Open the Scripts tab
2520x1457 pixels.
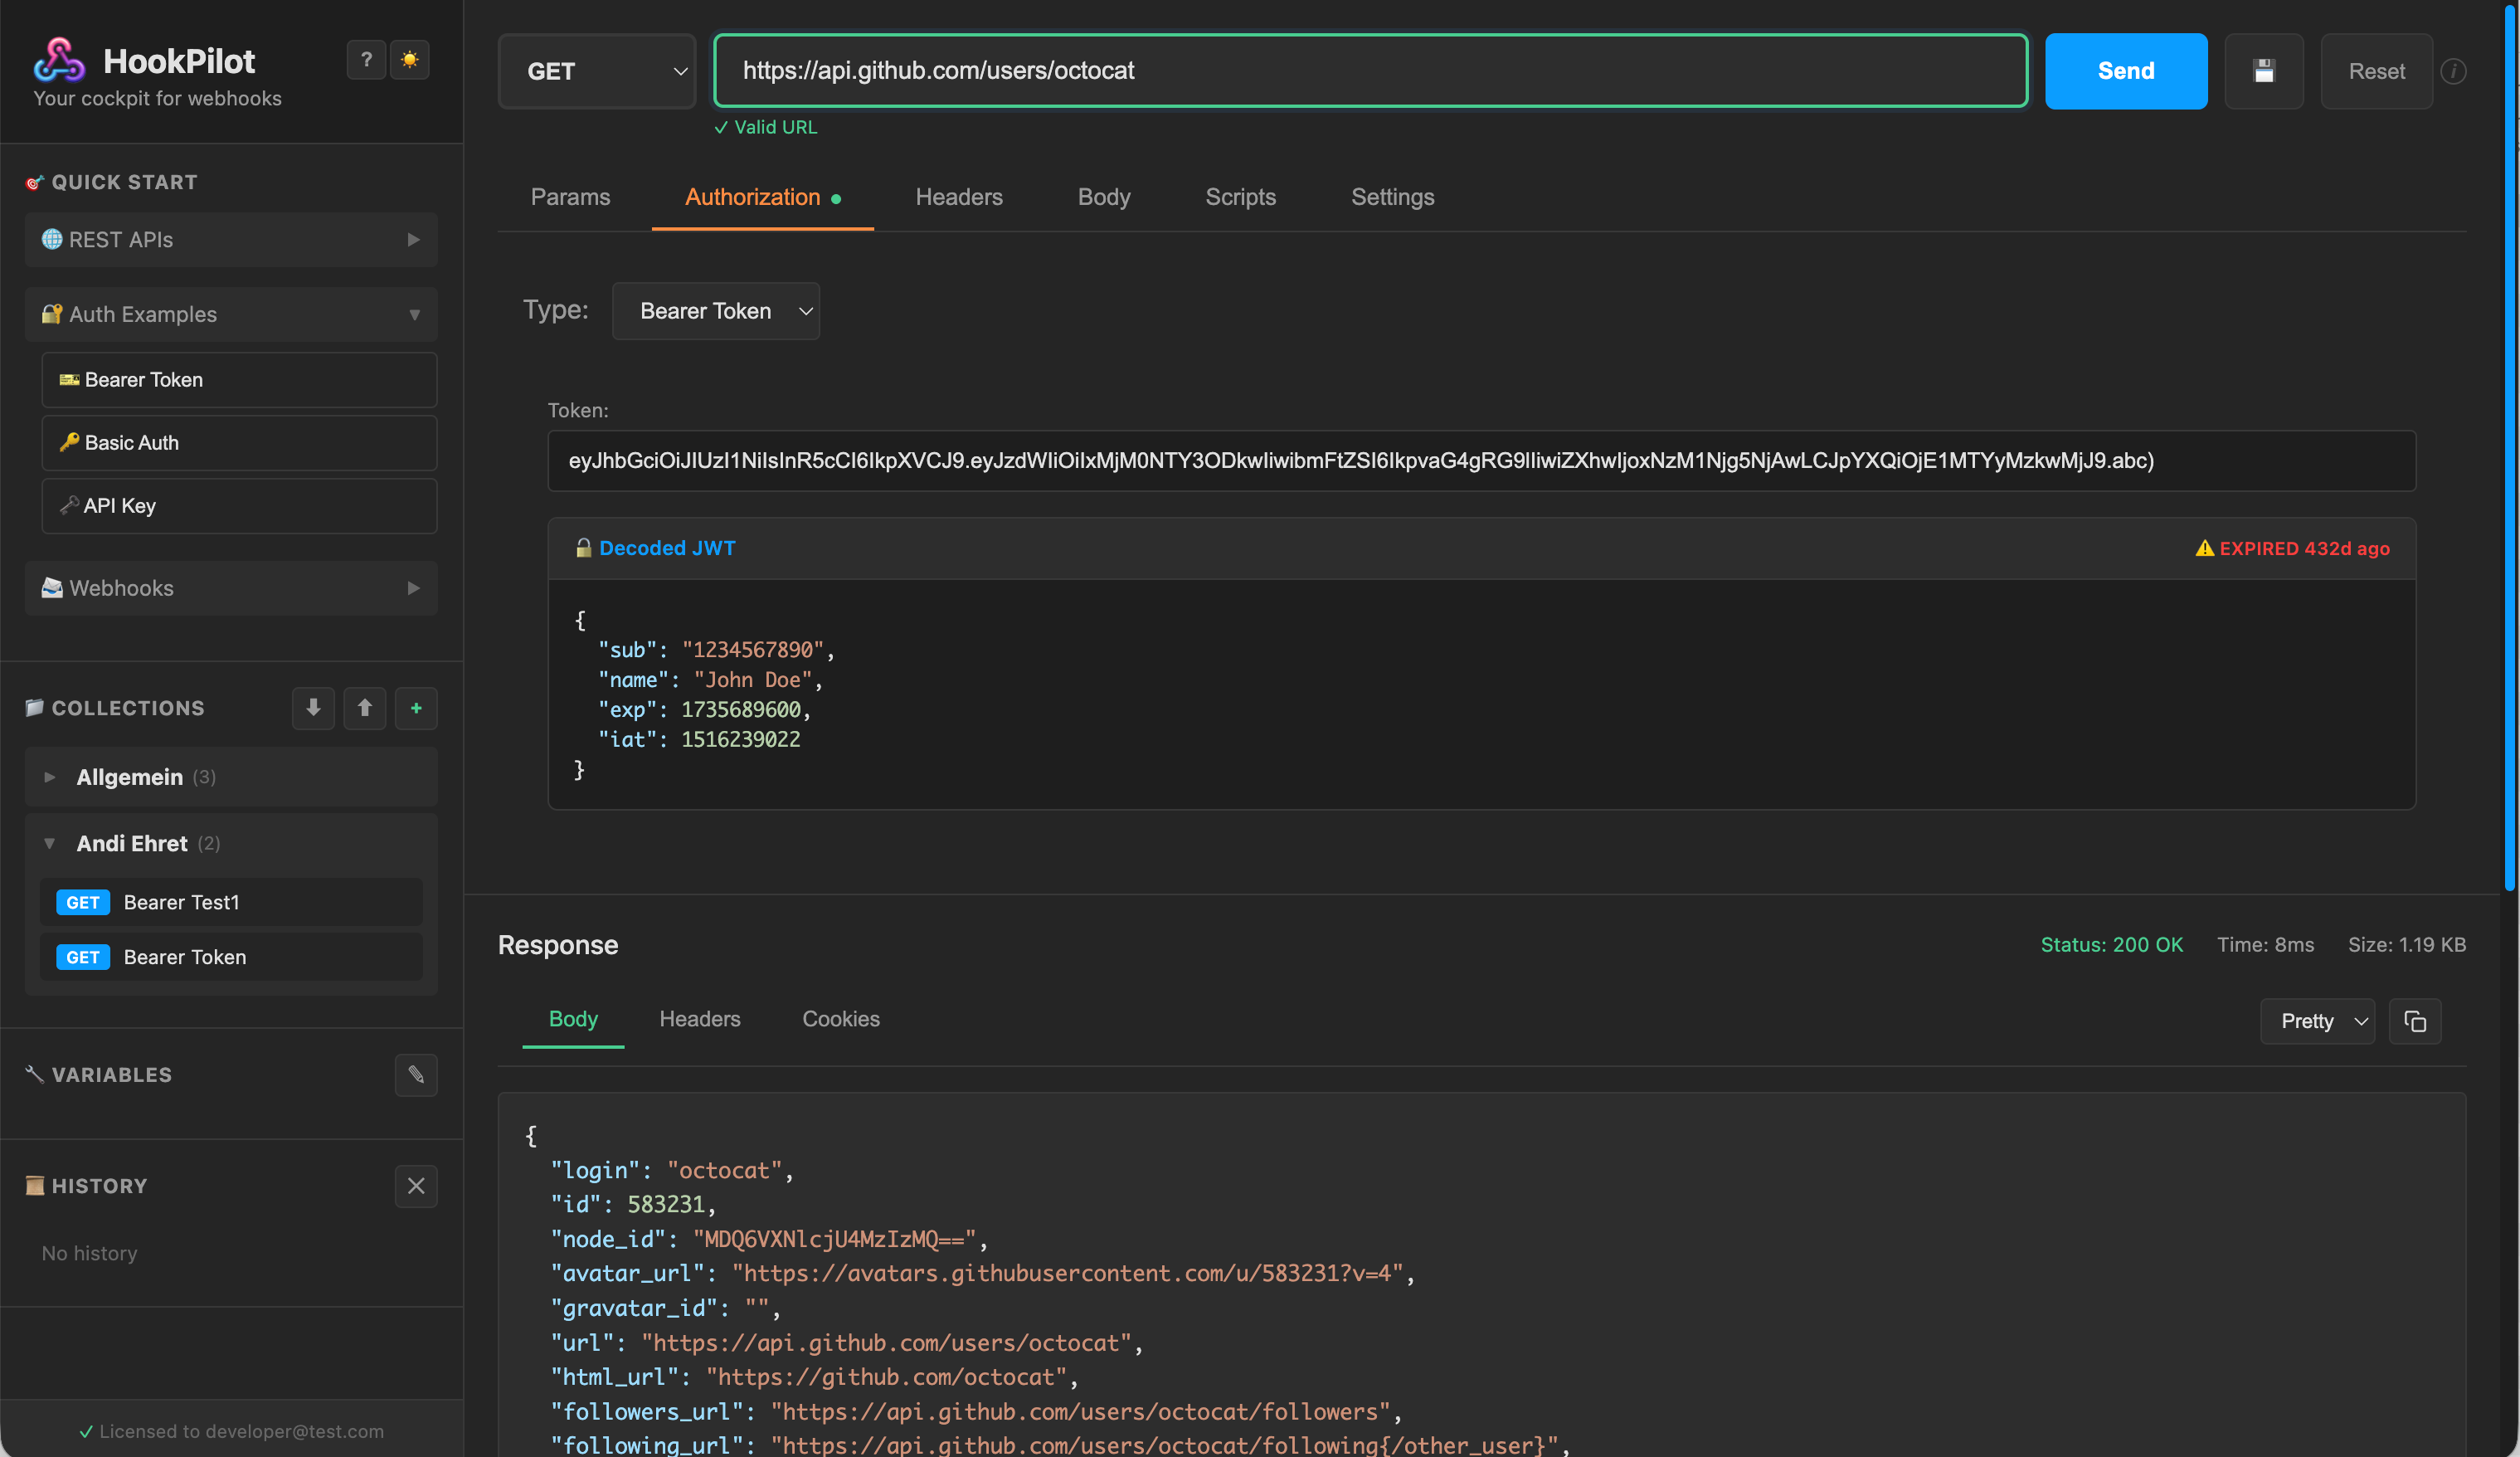click(x=1240, y=197)
